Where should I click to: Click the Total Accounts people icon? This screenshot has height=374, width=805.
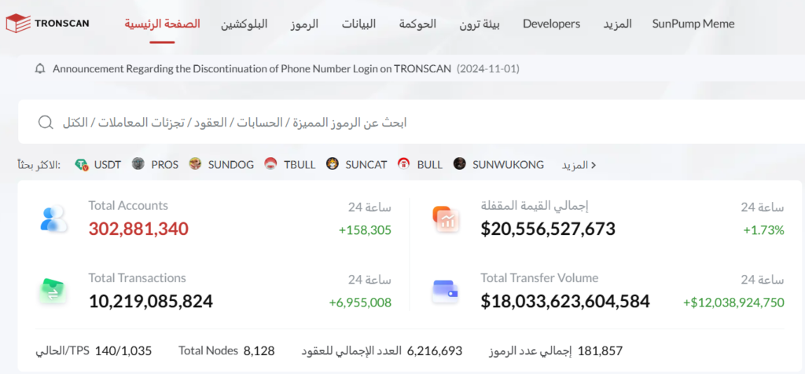(x=54, y=219)
